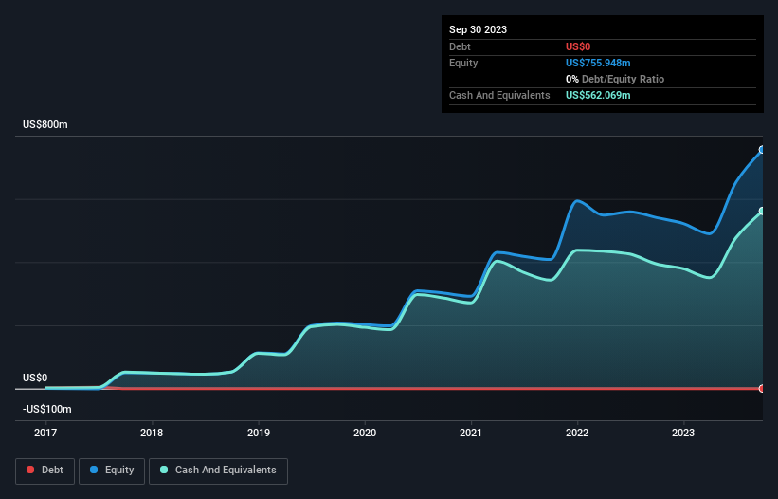This screenshot has height=499, width=778.
Task: Click the Sep 30 2023 tooltip date
Action: [x=478, y=29]
